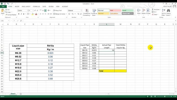Apply percent style
The height and width of the screenshot is (100, 177).
[72, 14]
